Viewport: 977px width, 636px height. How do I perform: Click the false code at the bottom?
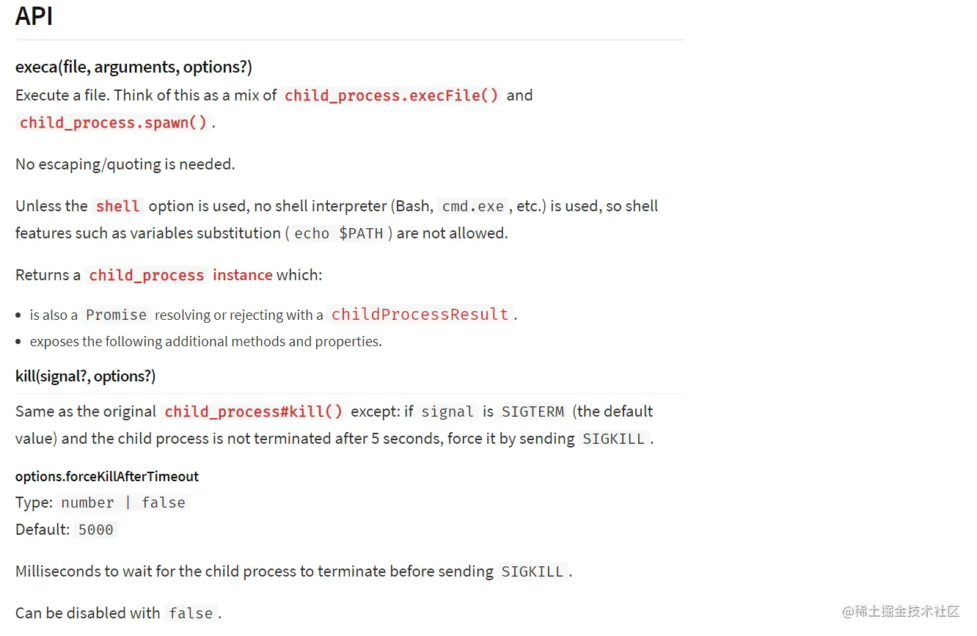(x=191, y=613)
